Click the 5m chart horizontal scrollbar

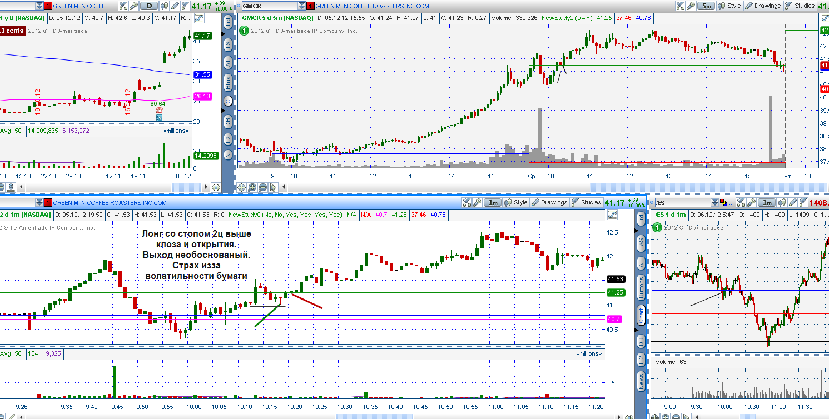point(709,188)
